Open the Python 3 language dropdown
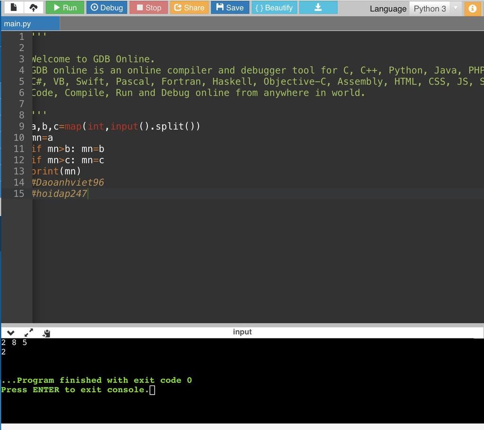Image resolution: width=484 pixels, height=430 pixels. pyautogui.click(x=435, y=9)
